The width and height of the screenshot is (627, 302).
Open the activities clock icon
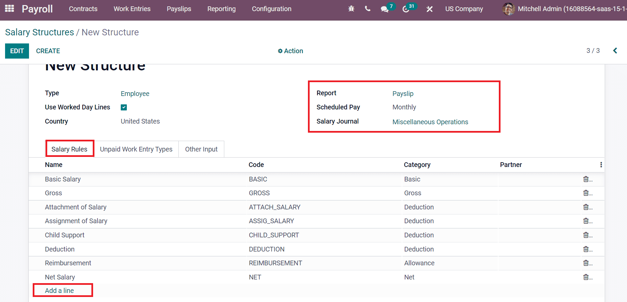(x=406, y=9)
